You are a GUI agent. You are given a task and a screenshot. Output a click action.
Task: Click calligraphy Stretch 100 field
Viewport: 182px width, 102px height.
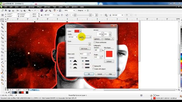click(x=97, y=50)
